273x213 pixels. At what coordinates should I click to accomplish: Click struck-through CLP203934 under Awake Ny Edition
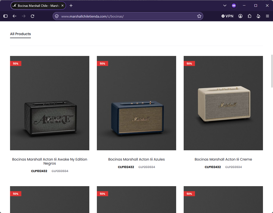(x=60, y=171)
